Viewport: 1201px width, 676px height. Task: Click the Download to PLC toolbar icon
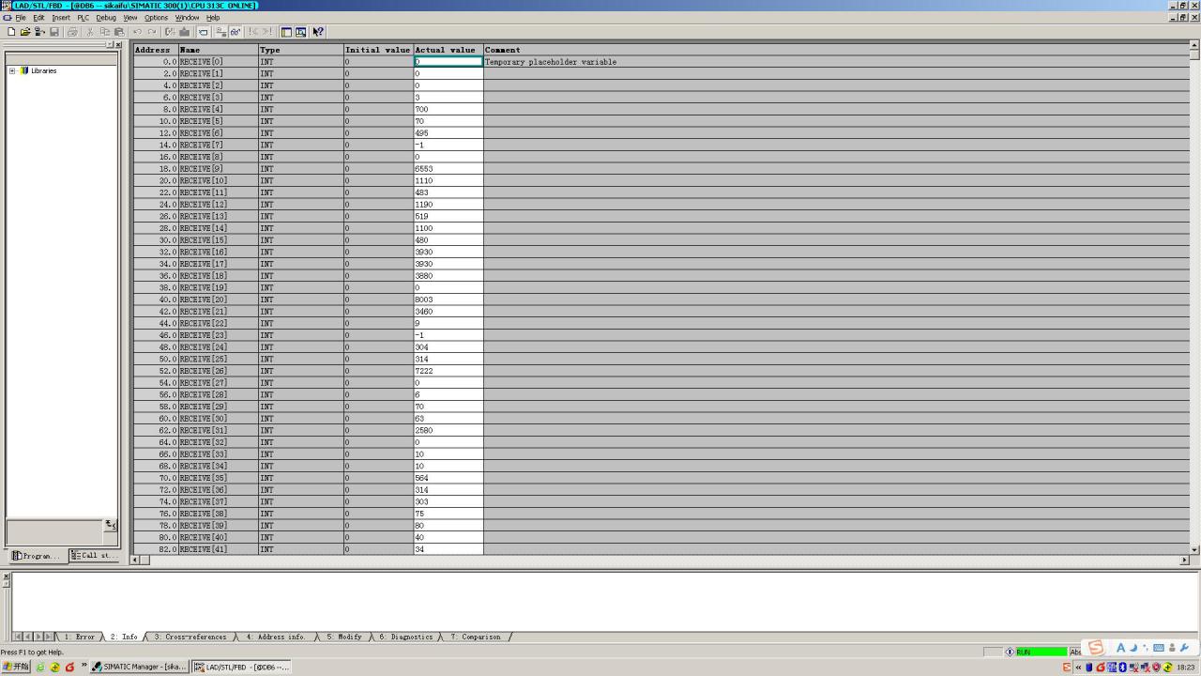[x=185, y=32]
